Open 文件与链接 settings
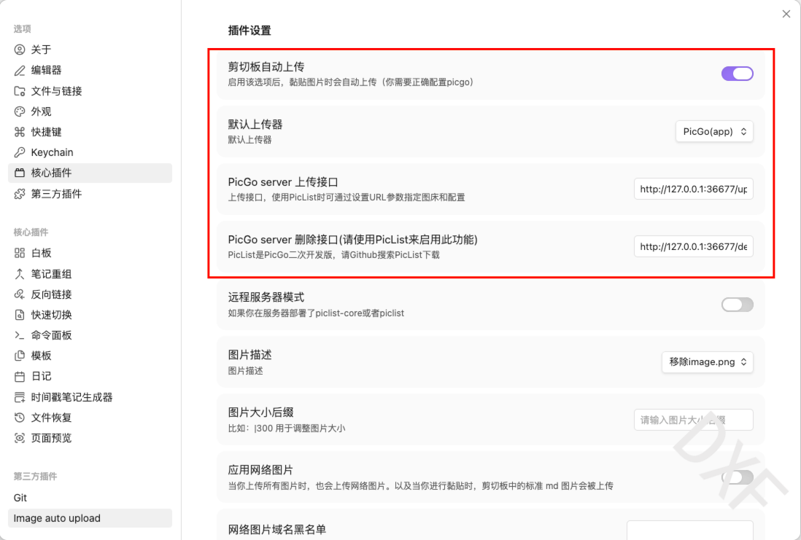 click(51, 90)
